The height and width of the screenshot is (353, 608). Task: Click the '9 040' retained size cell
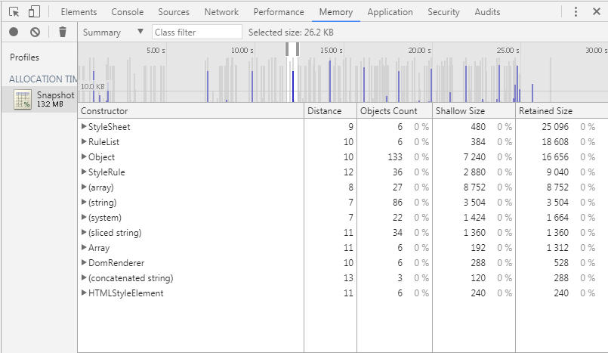[557, 172]
